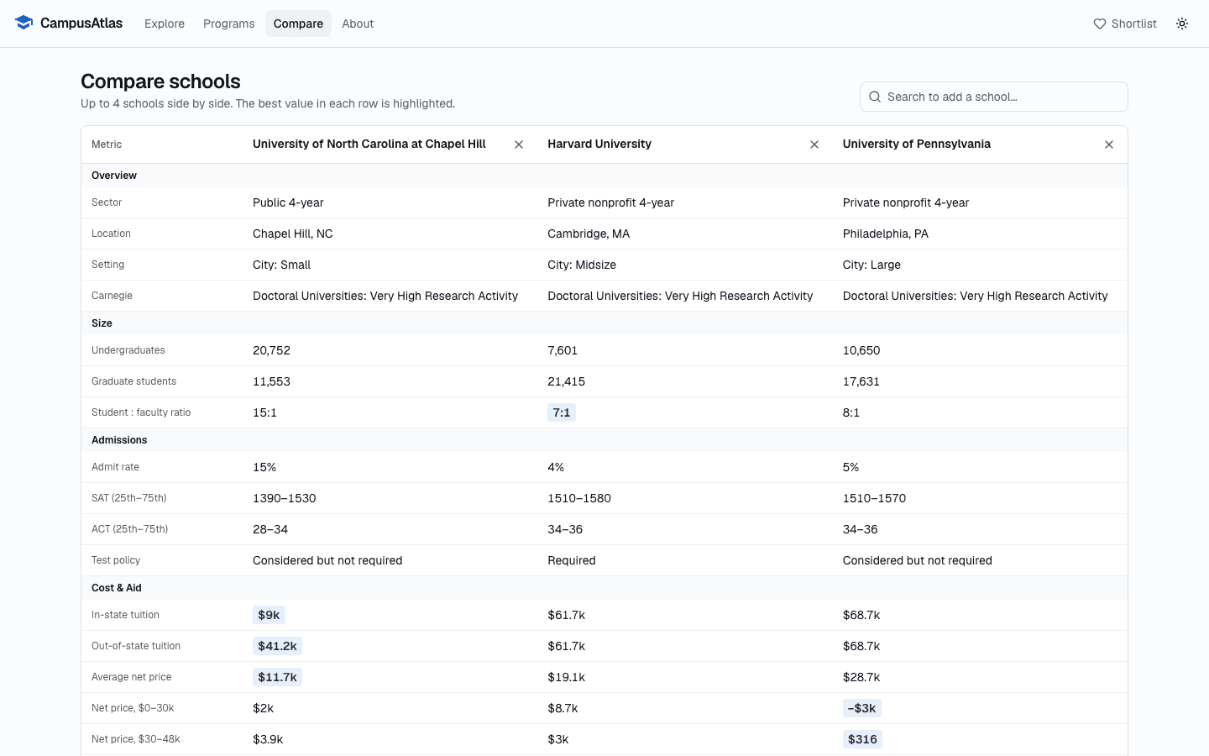Click the Compare schools page title
This screenshot has height=756, width=1209.
pos(160,81)
